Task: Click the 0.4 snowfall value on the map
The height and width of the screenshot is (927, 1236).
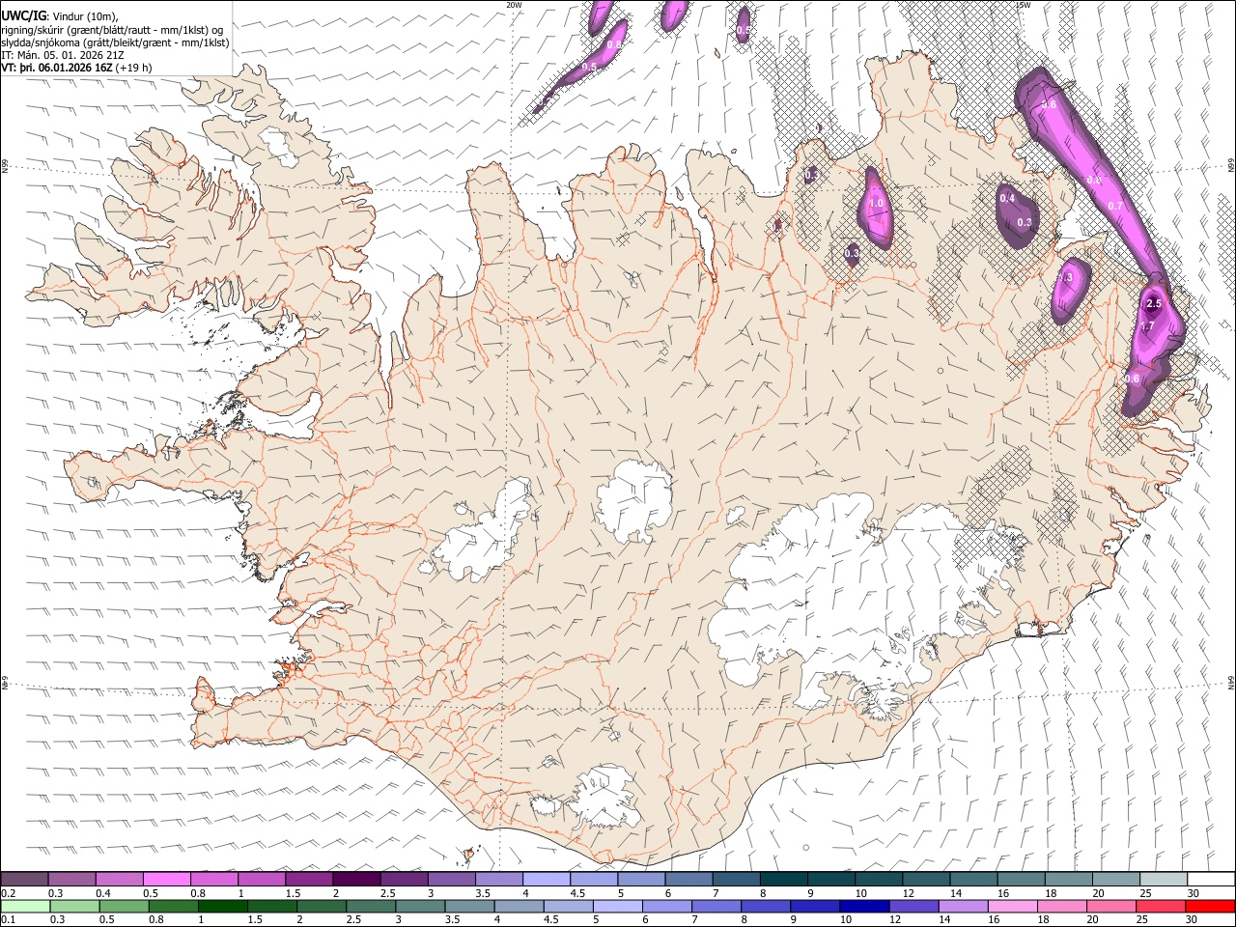Action: (x=1007, y=198)
